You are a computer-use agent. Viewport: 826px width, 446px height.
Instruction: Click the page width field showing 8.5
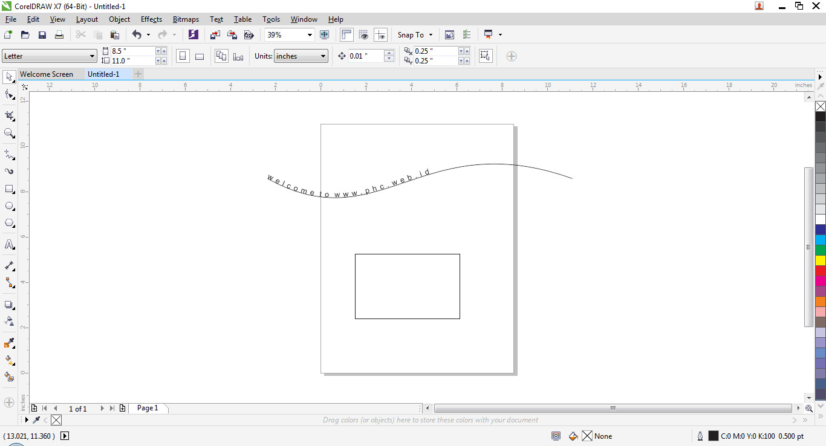[133, 51]
